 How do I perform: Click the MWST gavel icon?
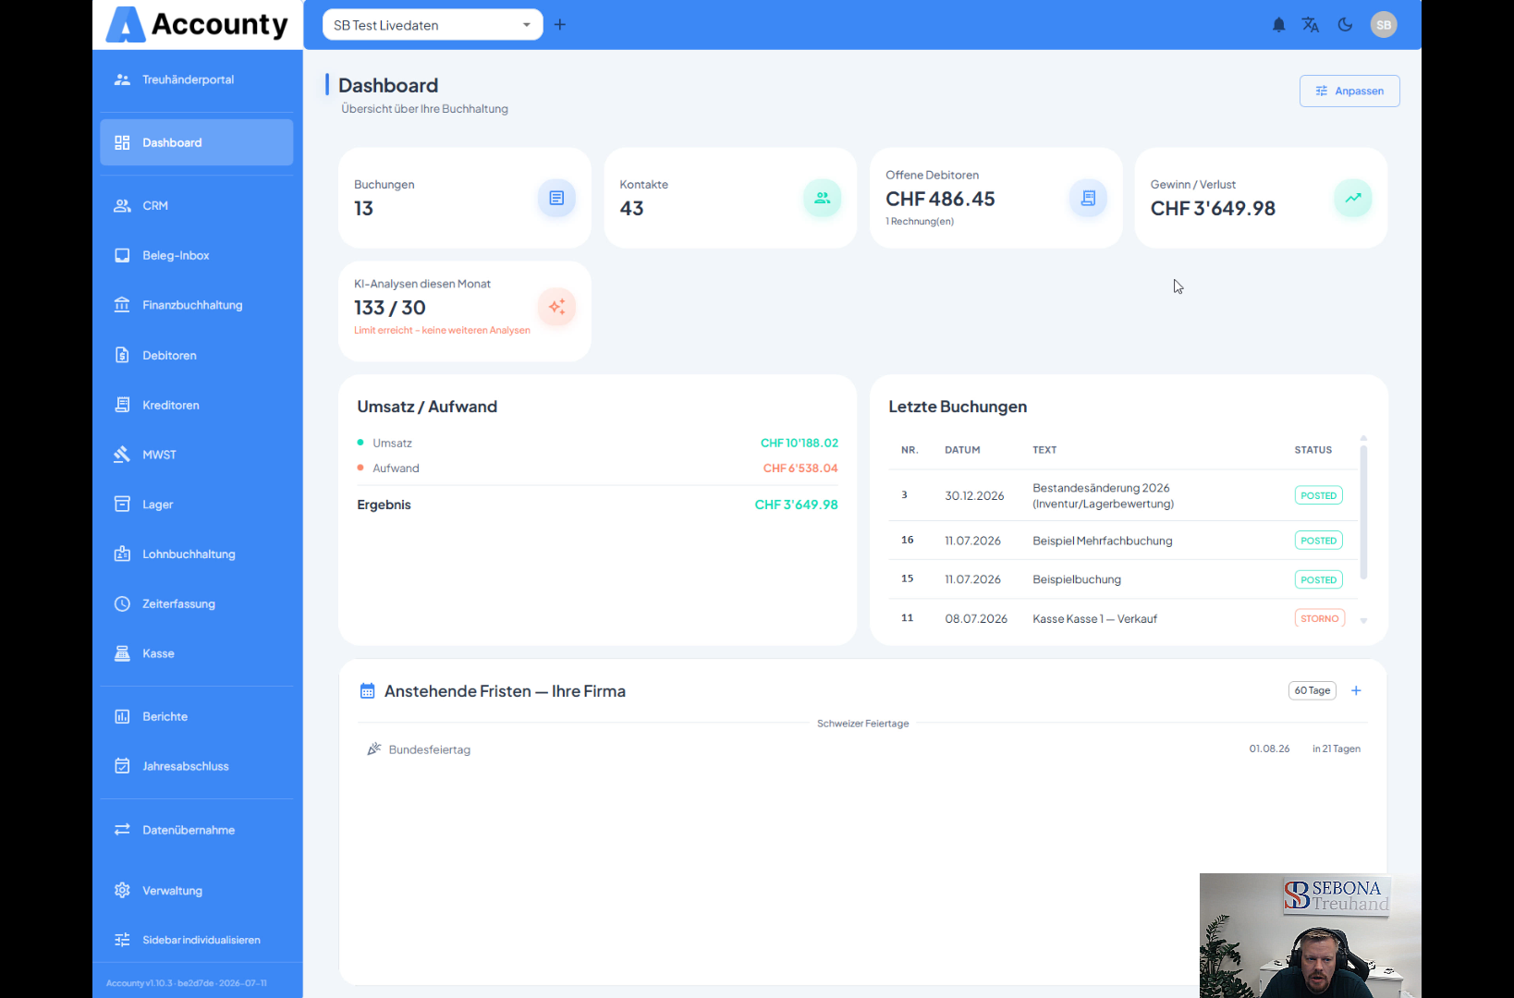pyautogui.click(x=122, y=455)
